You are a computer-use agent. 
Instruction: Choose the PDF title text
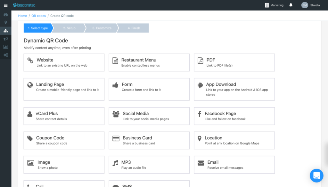click(x=211, y=60)
